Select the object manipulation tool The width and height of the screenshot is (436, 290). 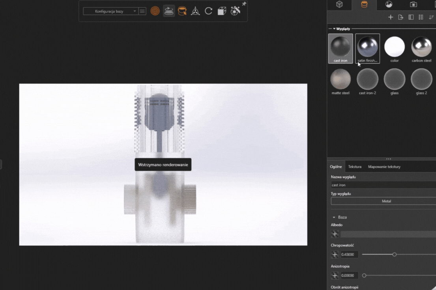(195, 11)
